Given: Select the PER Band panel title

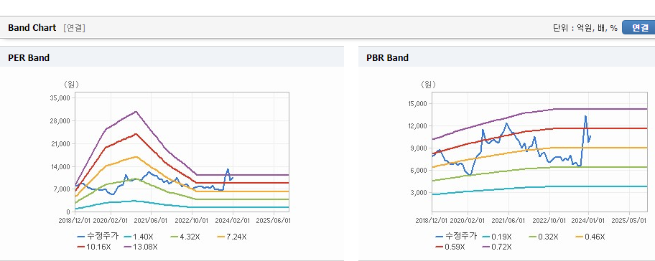Looking at the screenshot, I should (29, 57).
